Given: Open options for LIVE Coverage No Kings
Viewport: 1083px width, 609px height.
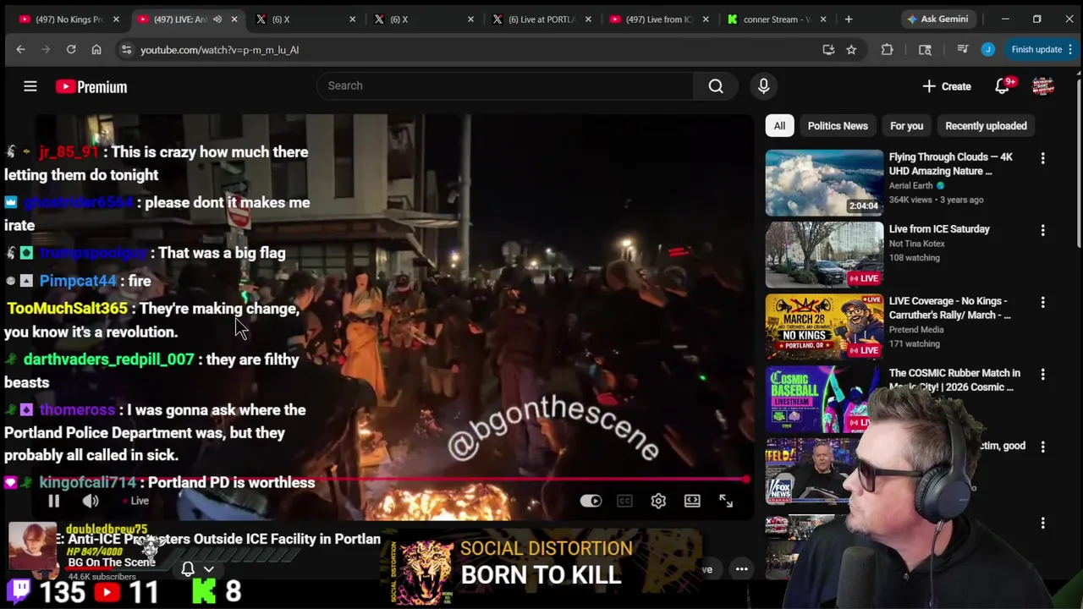Looking at the screenshot, I should point(1042,302).
